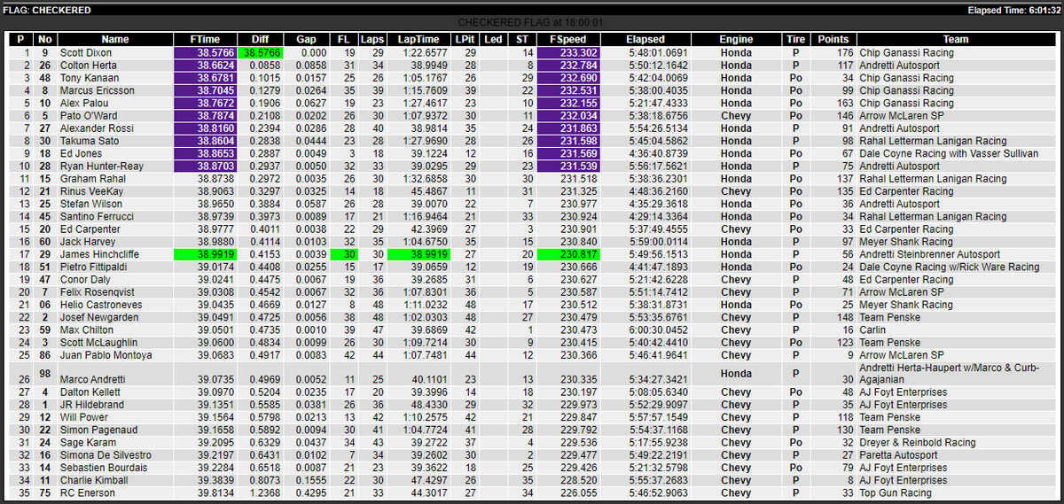Screen dimensions: 1064x504
Task: Click the LapTime column header
Action: (x=418, y=40)
